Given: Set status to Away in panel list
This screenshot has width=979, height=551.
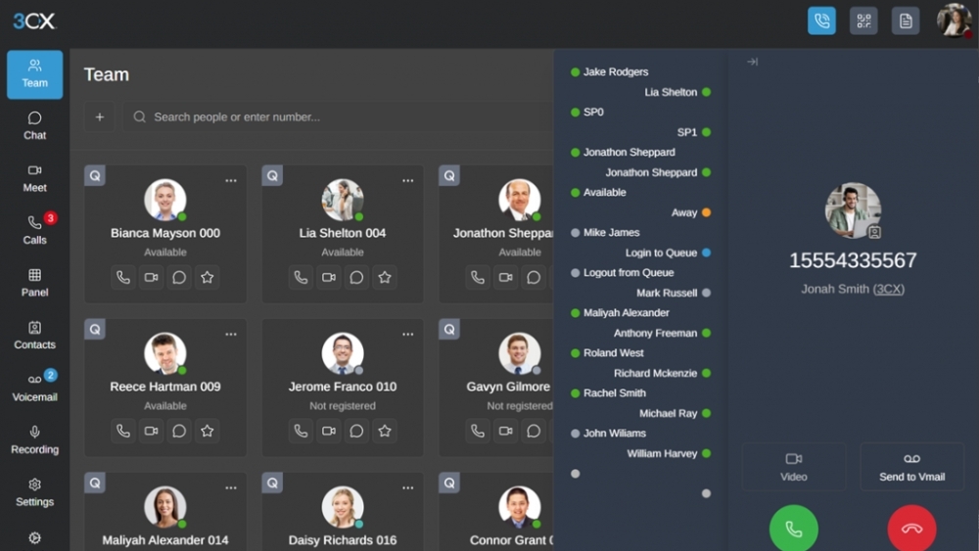Looking at the screenshot, I should (x=691, y=212).
